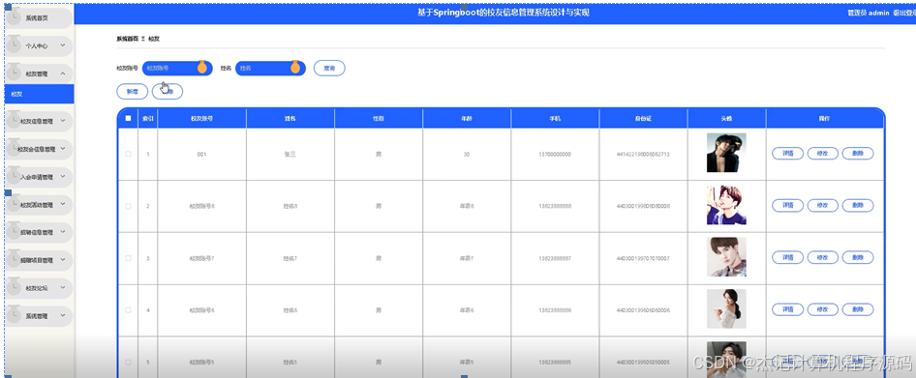Open the avatar thumbnail in row 2
The image size is (916, 378).
pos(726,205)
